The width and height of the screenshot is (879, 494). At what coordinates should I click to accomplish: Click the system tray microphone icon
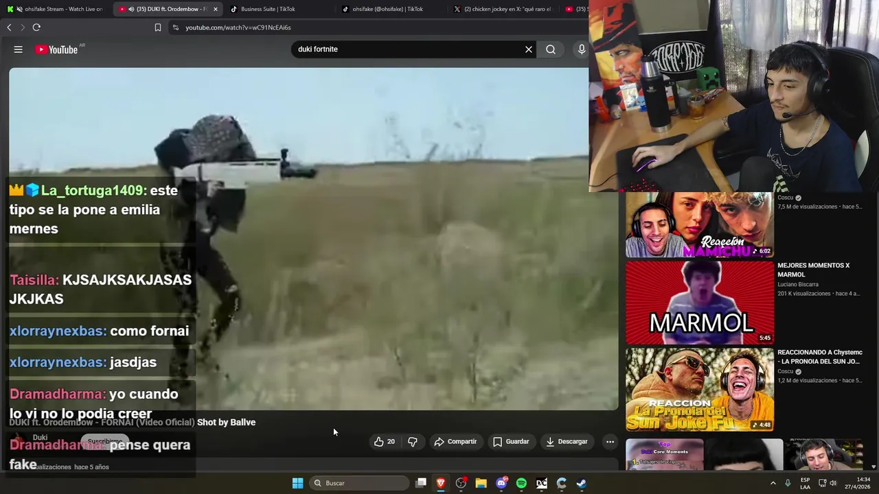pyautogui.click(x=788, y=483)
